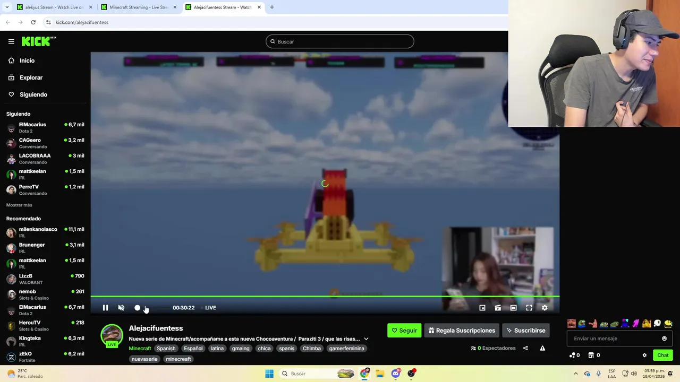Open Brunenger recommended channel
Screen dimensions: 680x382
45,248
